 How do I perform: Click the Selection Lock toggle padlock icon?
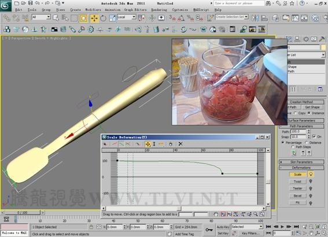click(x=91, y=227)
